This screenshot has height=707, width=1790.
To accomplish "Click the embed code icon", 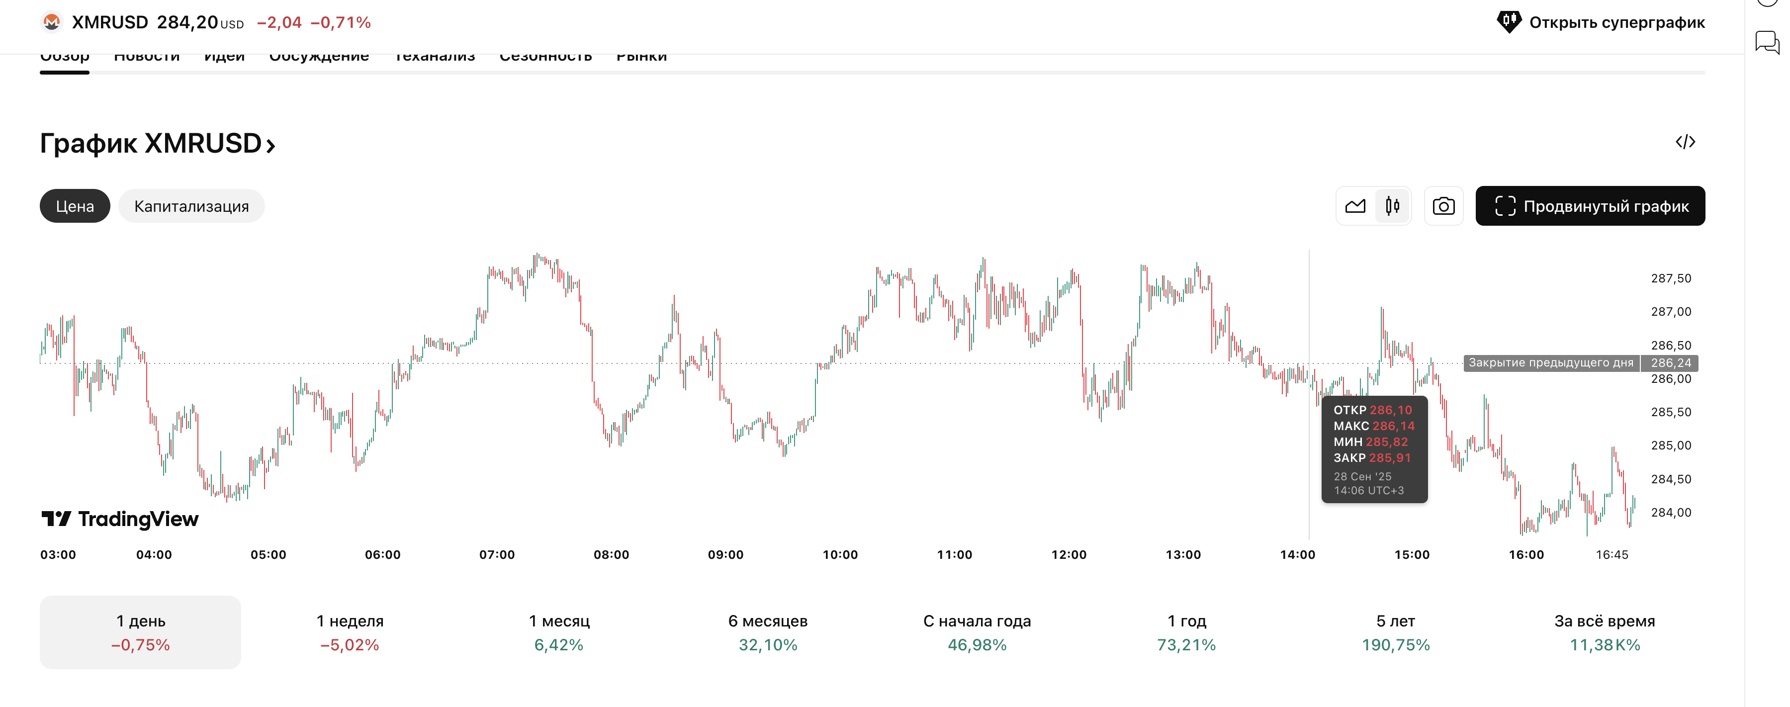I will click(1685, 142).
